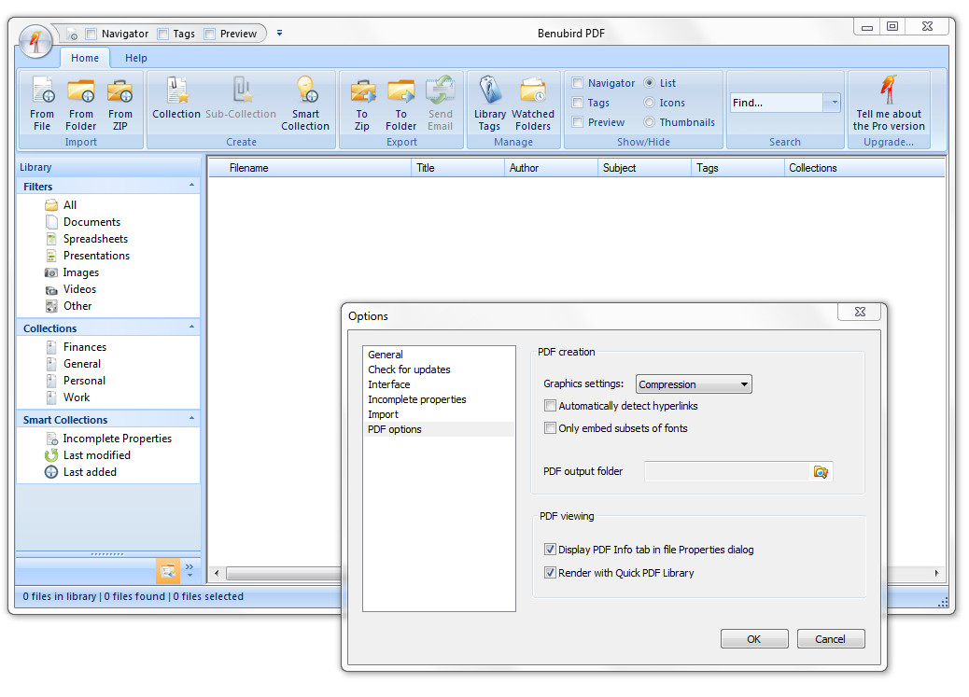The image size is (969, 697).
Task: Select the Thumbnails view radio button
Action: [x=649, y=122]
